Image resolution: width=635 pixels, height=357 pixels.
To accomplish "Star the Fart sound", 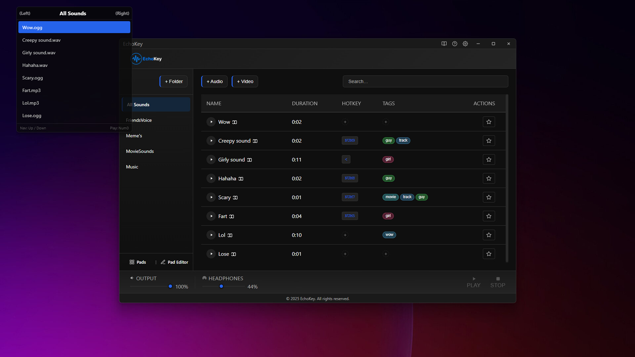I will [489, 216].
